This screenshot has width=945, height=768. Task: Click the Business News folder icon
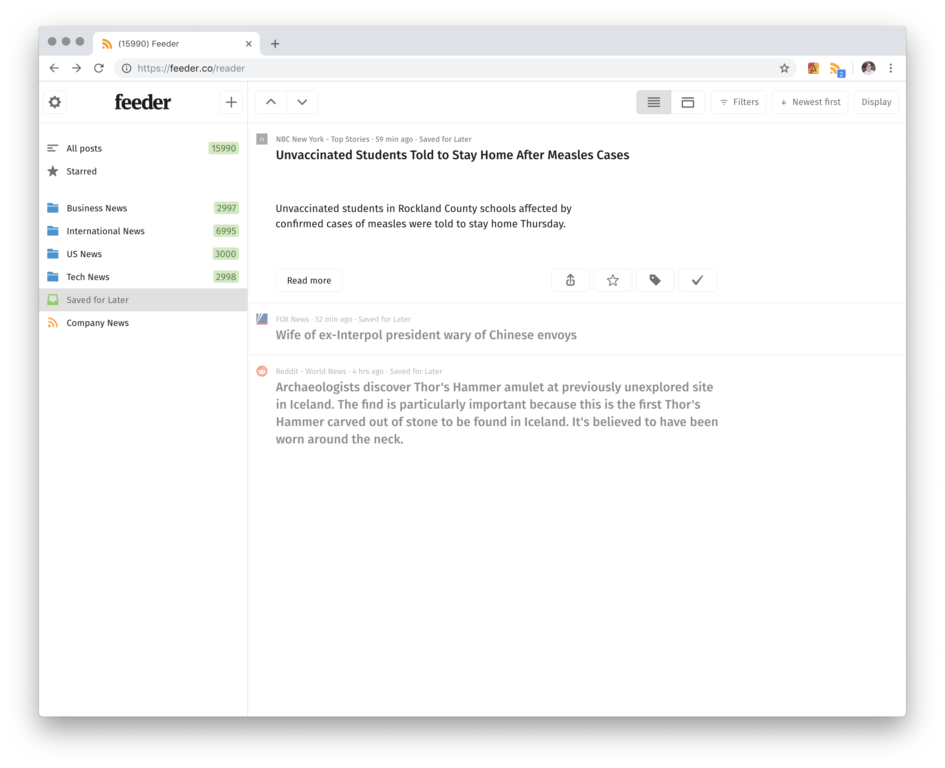[x=52, y=208]
